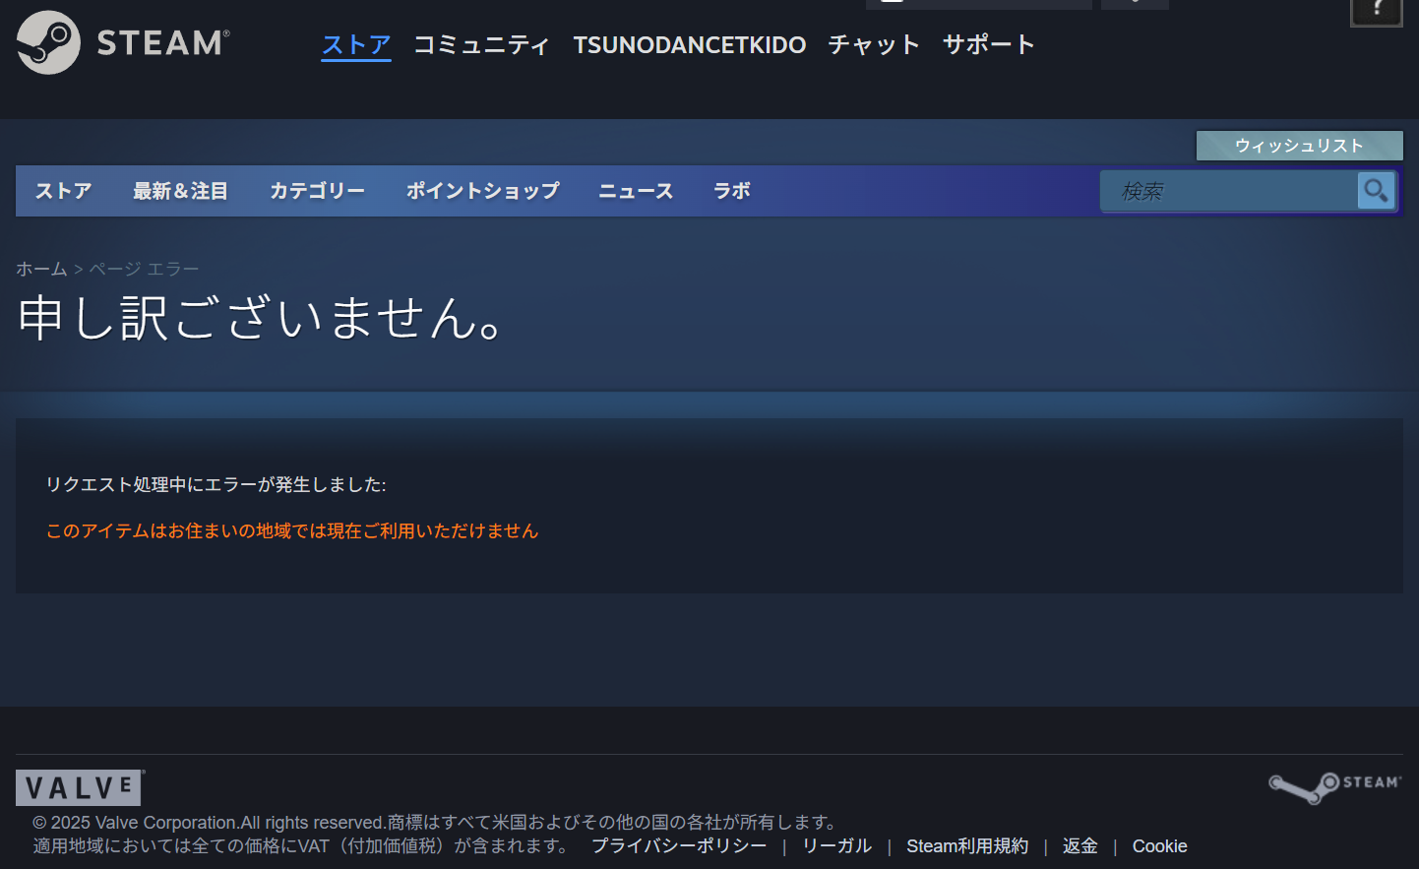Follow the ホーム breadcrumb link

(41, 269)
